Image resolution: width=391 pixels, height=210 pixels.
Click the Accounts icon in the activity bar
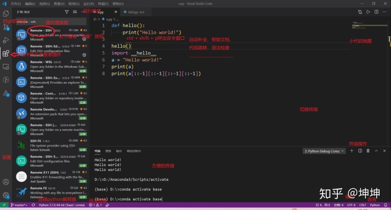(6, 182)
